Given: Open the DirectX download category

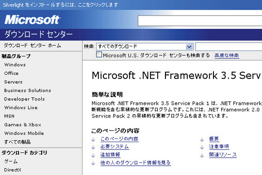Looking at the screenshot, I should pyautogui.click(x=13, y=170).
